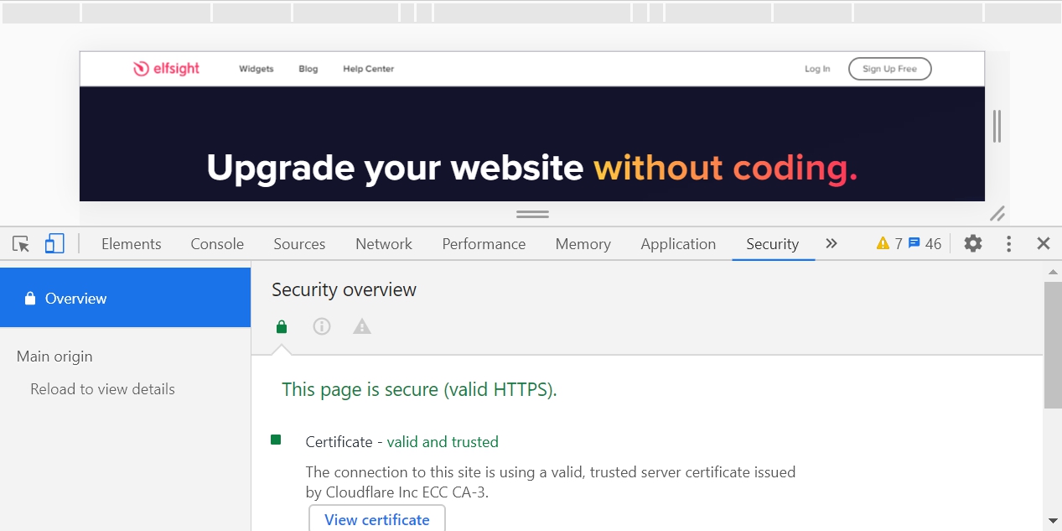
Task: Open the customize DevTools three-dot menu
Action: 1008,243
